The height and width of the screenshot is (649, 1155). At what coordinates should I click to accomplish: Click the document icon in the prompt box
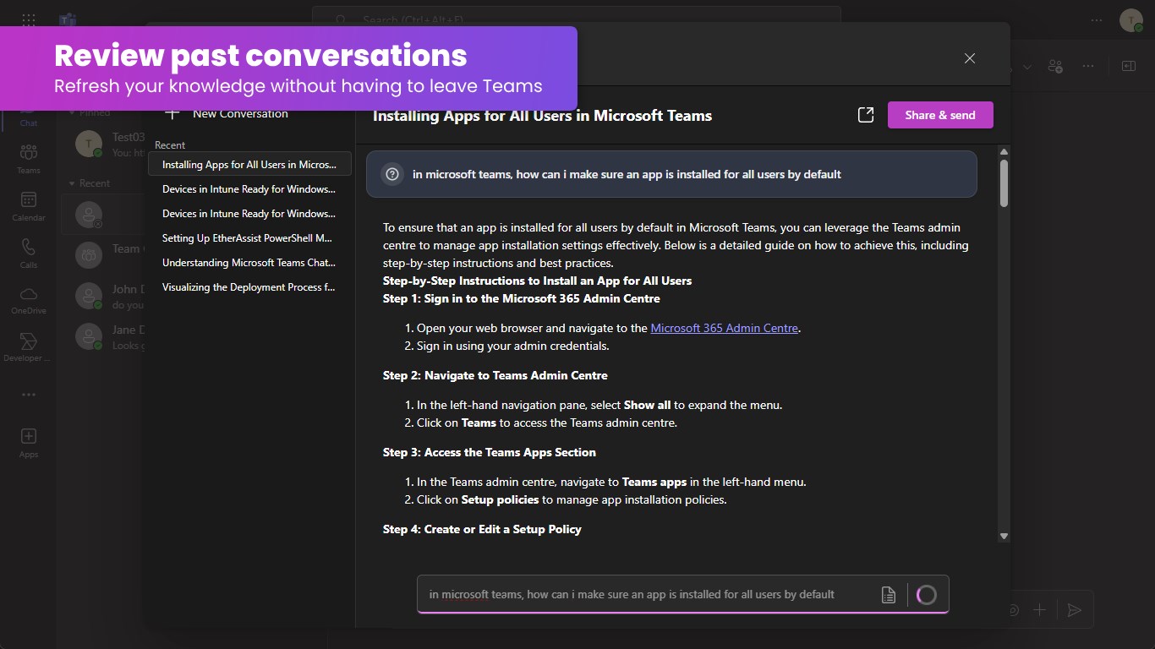pos(889,595)
